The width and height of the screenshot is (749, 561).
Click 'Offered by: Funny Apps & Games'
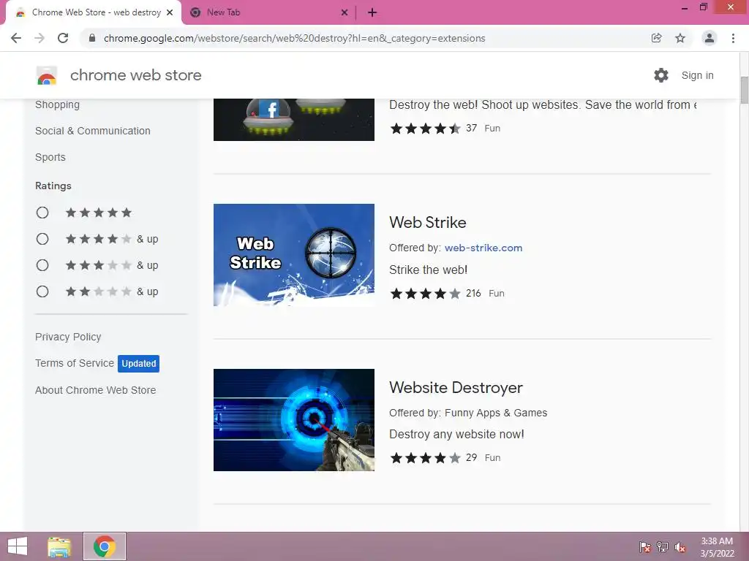(468, 413)
